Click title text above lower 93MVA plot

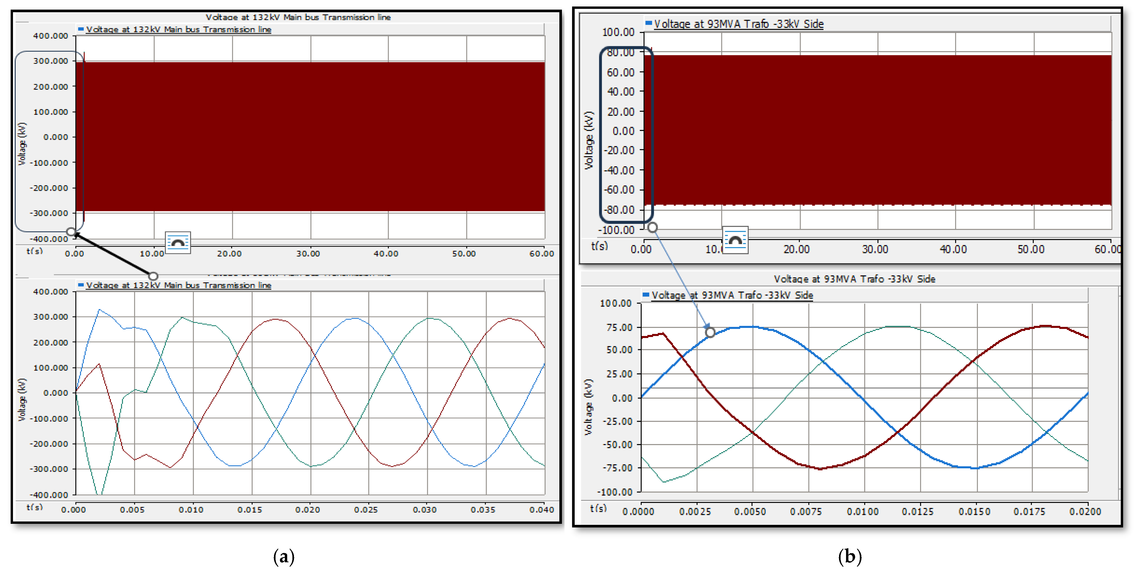coord(854,279)
